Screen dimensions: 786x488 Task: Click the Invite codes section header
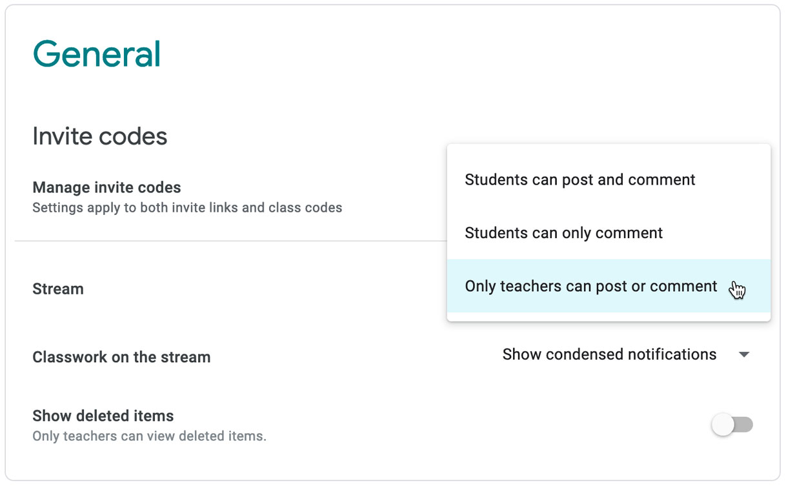point(99,136)
